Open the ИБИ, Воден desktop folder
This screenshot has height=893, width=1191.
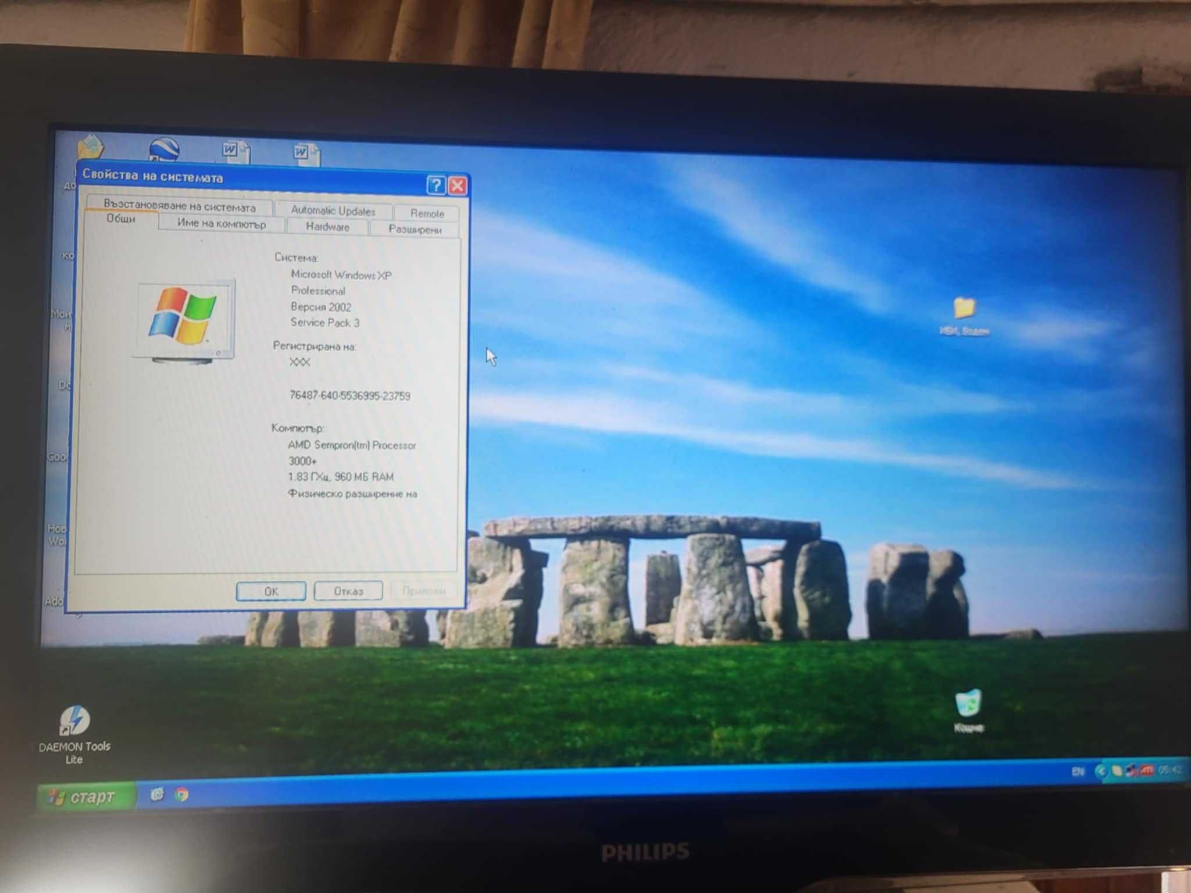964,316
